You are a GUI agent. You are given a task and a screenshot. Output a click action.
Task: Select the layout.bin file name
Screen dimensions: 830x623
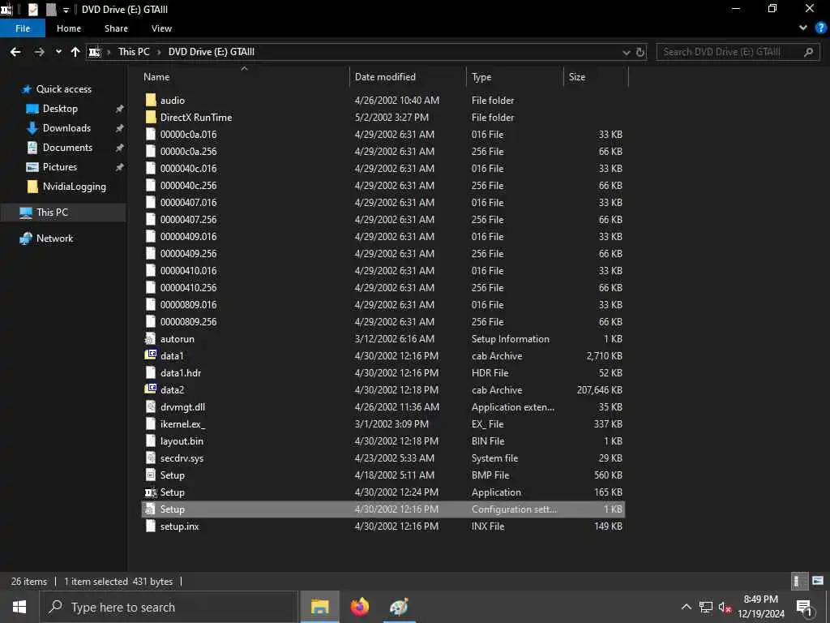[x=182, y=440]
